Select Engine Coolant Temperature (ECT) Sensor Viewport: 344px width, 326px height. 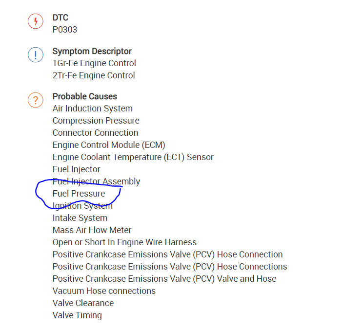(133, 157)
